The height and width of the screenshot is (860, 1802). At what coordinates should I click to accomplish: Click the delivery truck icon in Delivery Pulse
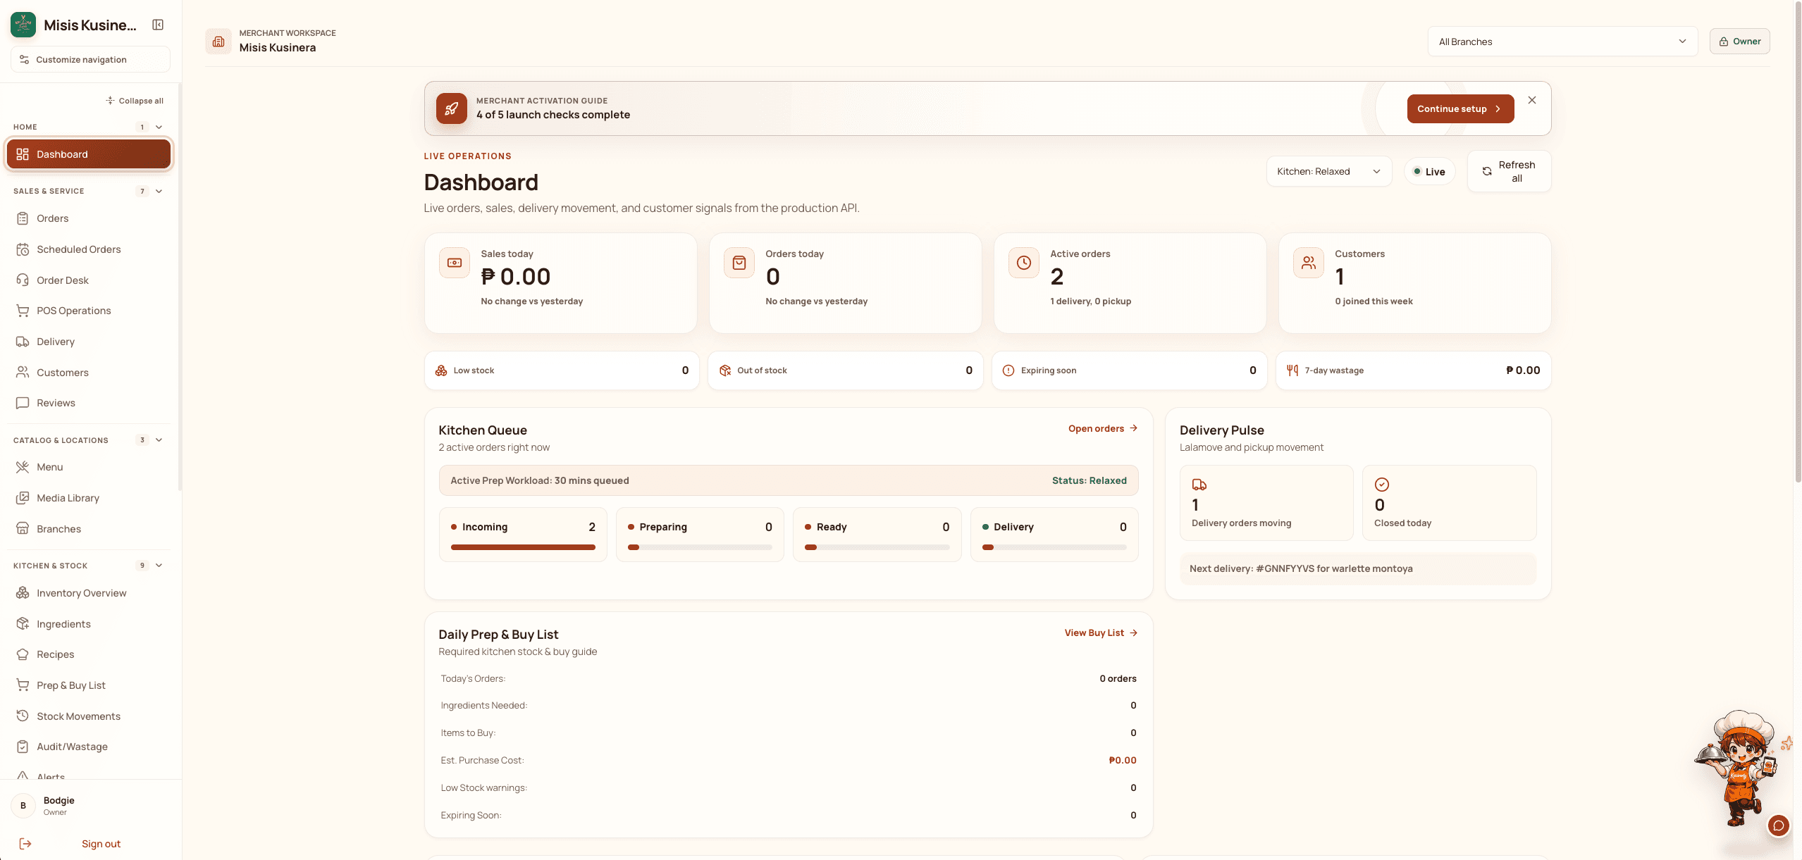(1199, 485)
